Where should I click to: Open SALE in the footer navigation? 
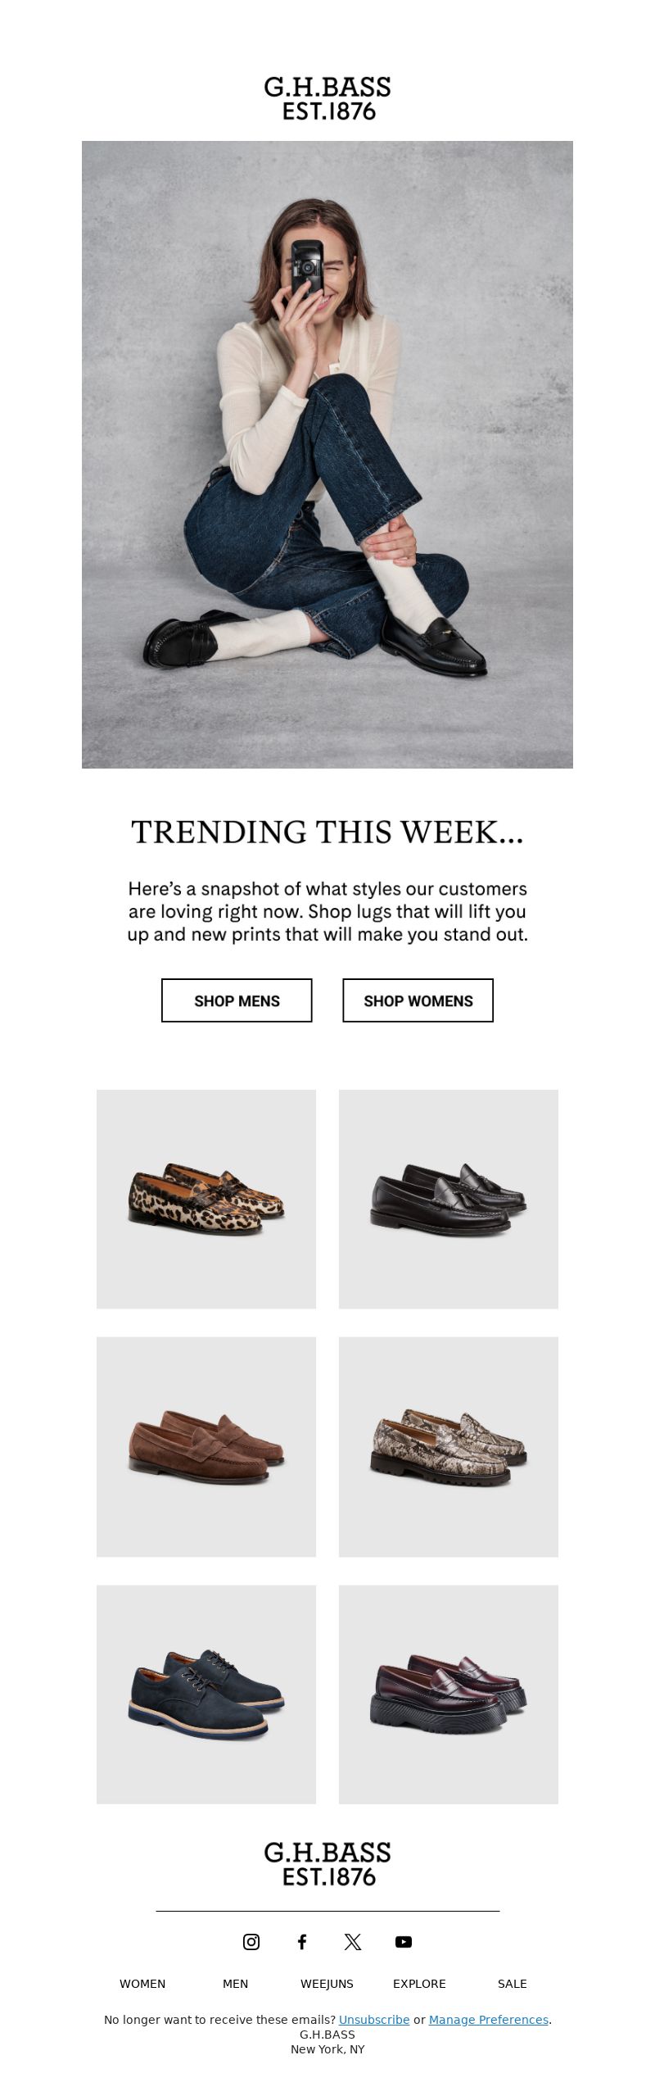[513, 1983]
